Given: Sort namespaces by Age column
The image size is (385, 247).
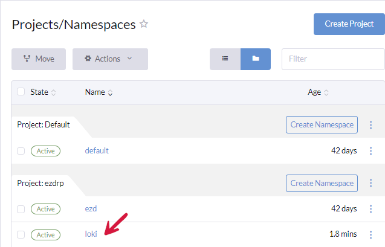Looking at the screenshot, I should (318, 92).
